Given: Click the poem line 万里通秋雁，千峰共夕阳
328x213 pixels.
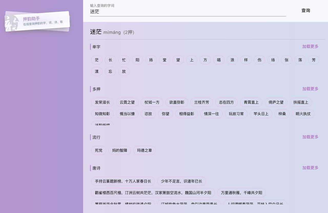Looking at the screenshot, I should click(x=242, y=193).
